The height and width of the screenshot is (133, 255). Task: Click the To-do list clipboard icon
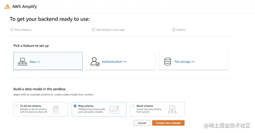point(56,110)
